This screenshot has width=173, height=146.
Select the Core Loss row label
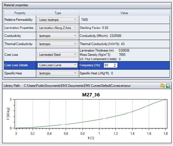point(11,55)
